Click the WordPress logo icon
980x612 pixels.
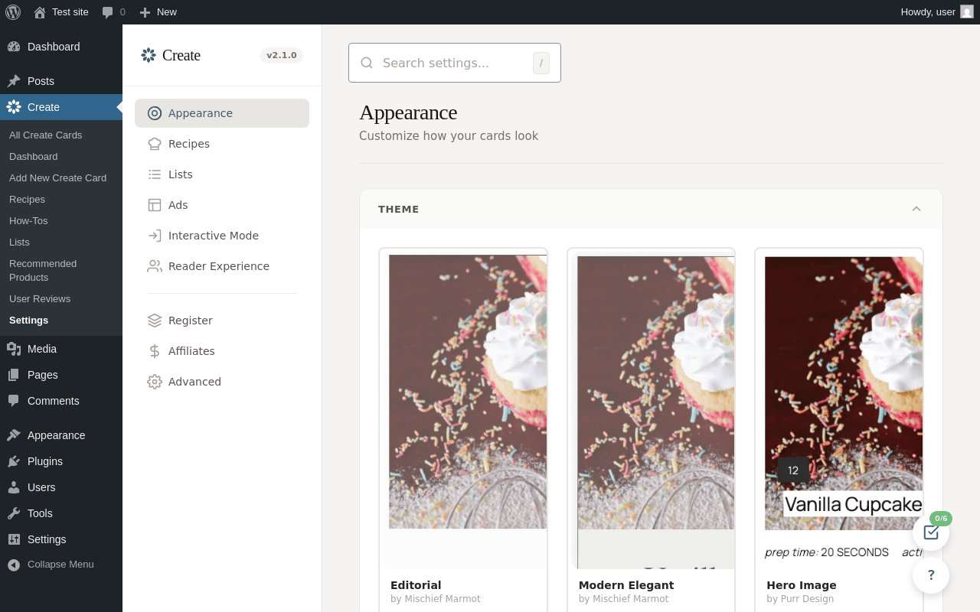pyautogui.click(x=13, y=11)
